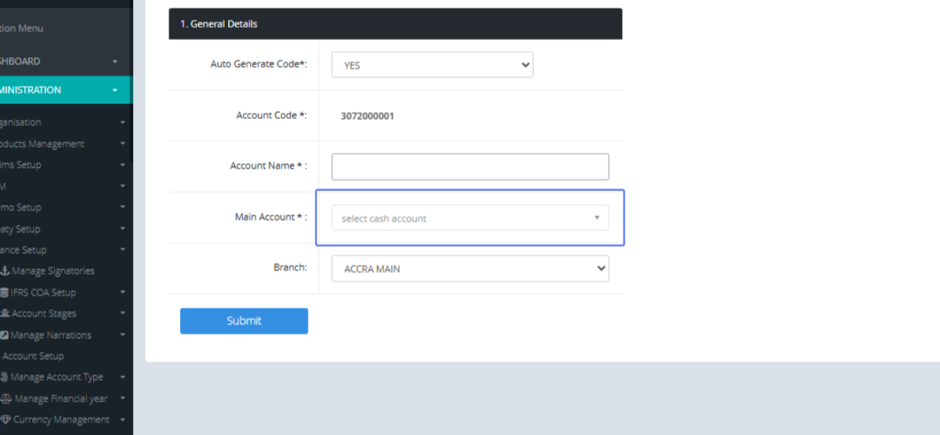
Task: Expand the Currency Management submenu arrow
Action: pos(122,420)
